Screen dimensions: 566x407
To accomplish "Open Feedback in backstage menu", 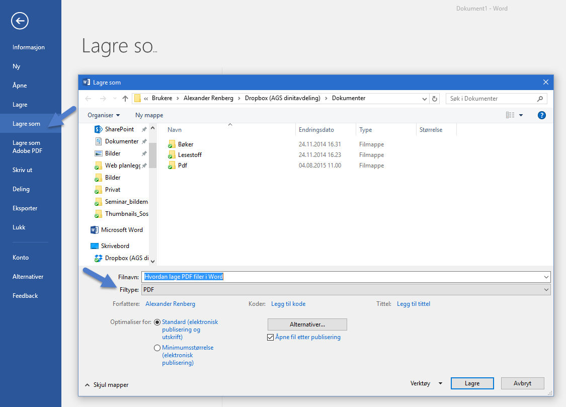I will pos(25,296).
